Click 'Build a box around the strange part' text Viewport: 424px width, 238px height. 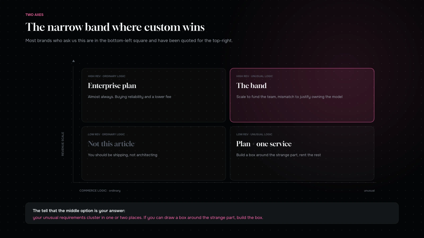click(x=279, y=155)
